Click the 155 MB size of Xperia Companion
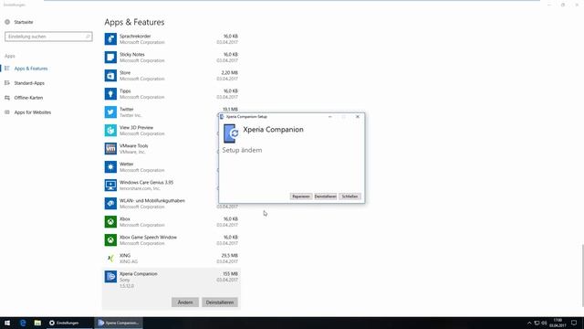584x329 pixels. point(230,274)
